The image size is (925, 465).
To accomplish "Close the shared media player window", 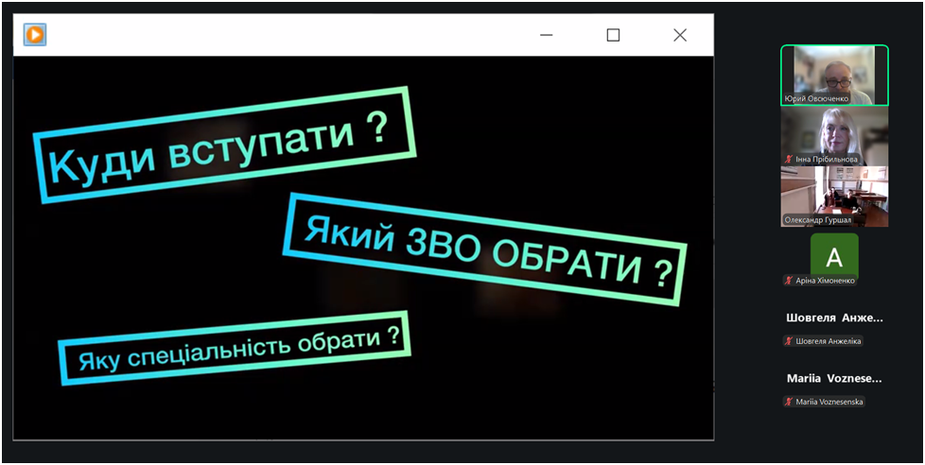I will 680,35.
